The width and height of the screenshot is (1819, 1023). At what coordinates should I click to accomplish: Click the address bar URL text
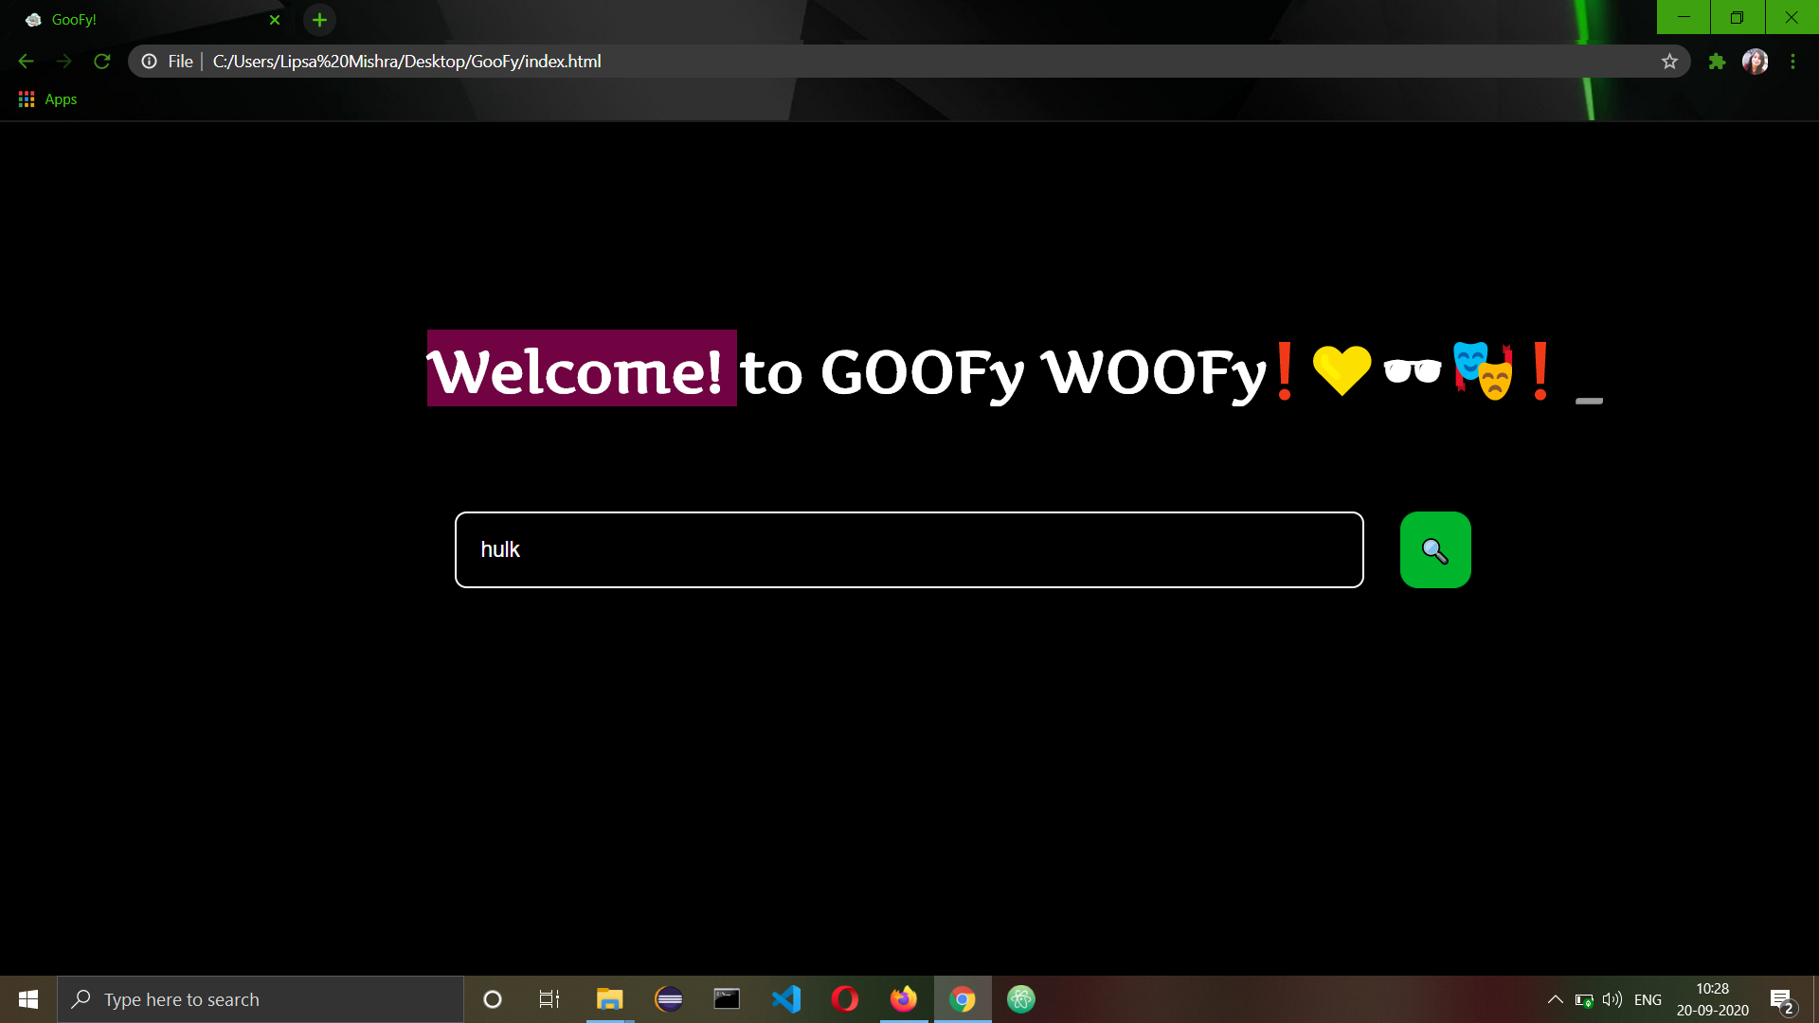[x=407, y=62]
